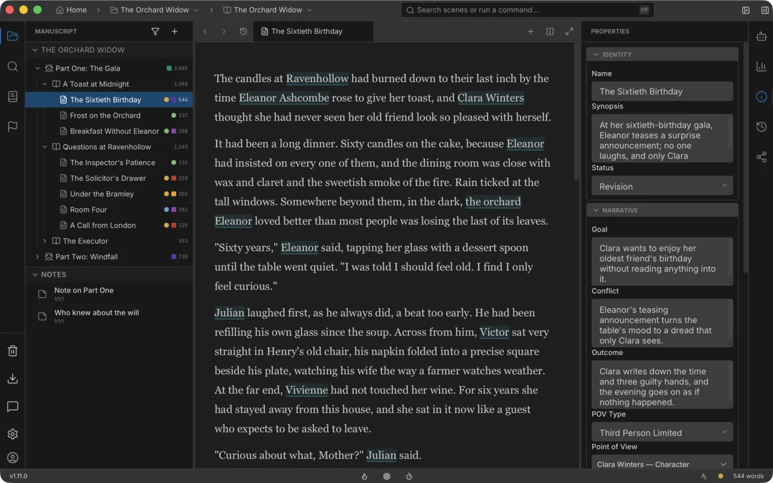The height and width of the screenshot is (483, 773).
Task: Open the comments speech-bubble icon
Action: 12,407
